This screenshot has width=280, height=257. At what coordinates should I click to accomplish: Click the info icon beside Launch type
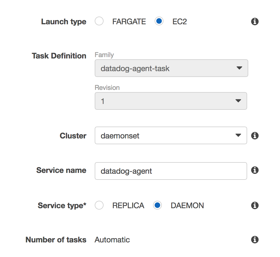[x=255, y=22]
